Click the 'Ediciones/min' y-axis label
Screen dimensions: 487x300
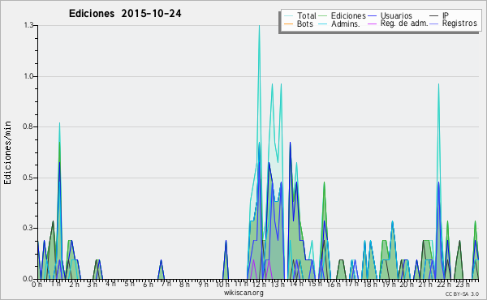click(x=7, y=152)
